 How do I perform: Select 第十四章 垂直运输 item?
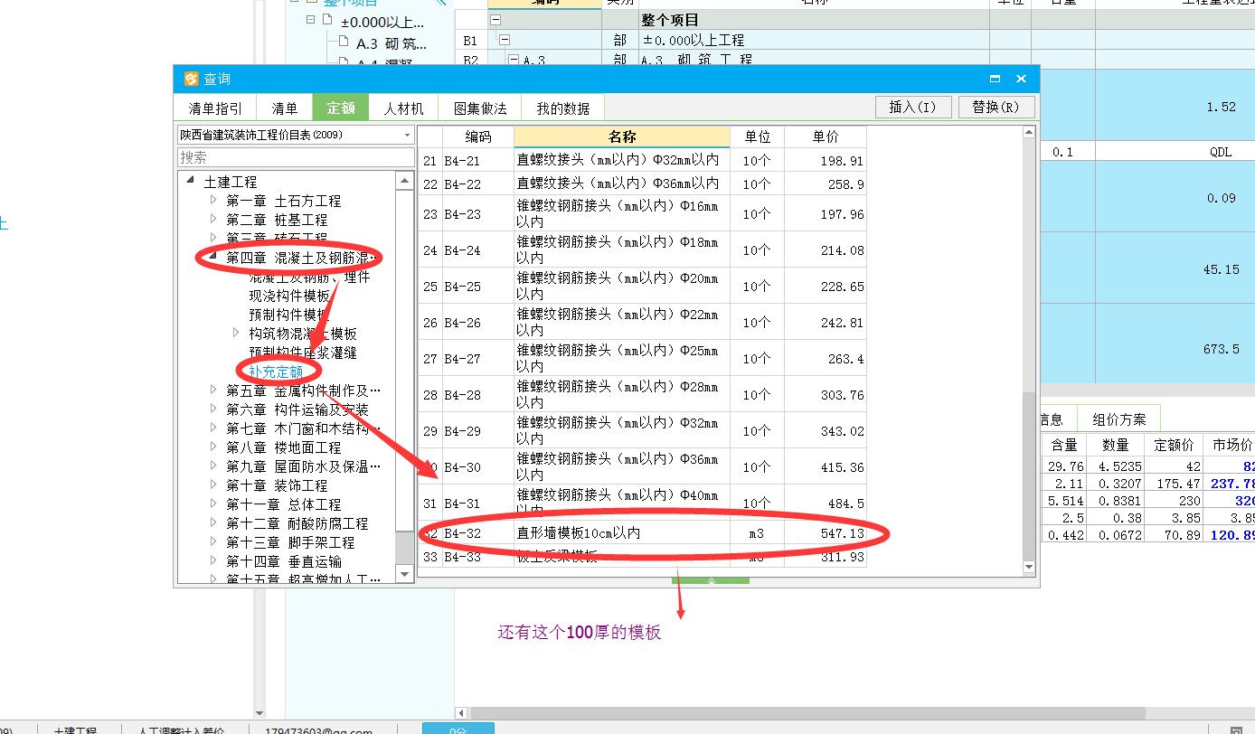click(284, 561)
